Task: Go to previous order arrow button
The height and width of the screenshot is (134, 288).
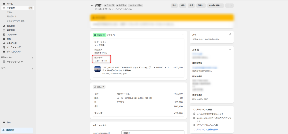Action: click(227, 6)
